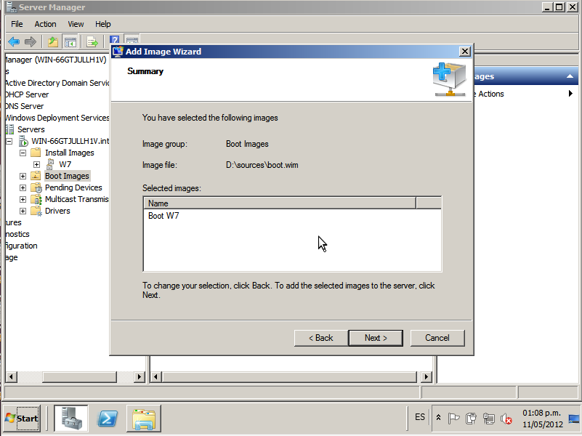This screenshot has height=436, width=582.
Task: Toggle the Show/Hide Console Tree toolbar icon
Action: click(70, 41)
